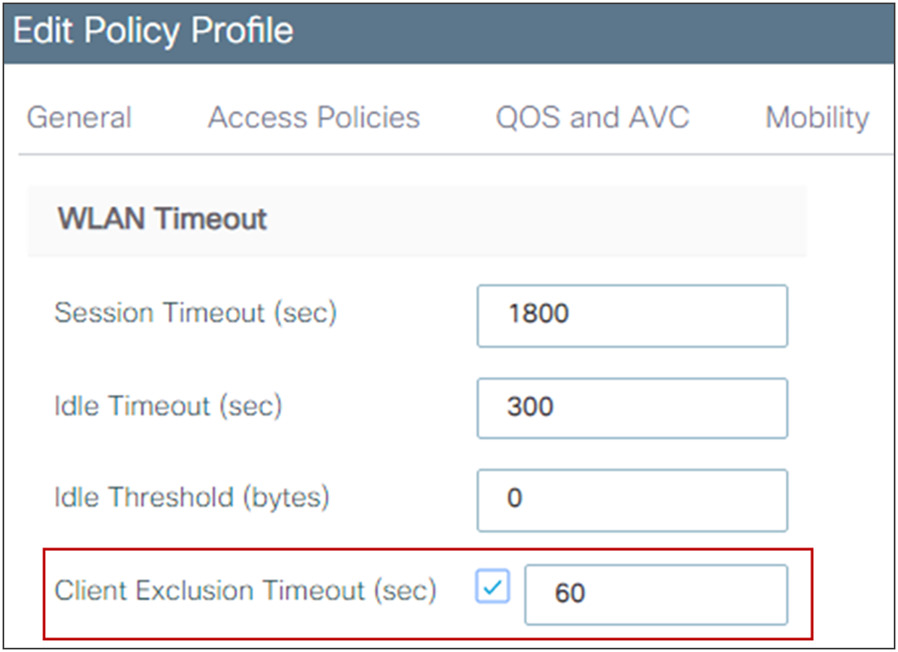The width and height of the screenshot is (898, 652).
Task: Click the Session Timeout field showing 1800
Action: coord(633,316)
